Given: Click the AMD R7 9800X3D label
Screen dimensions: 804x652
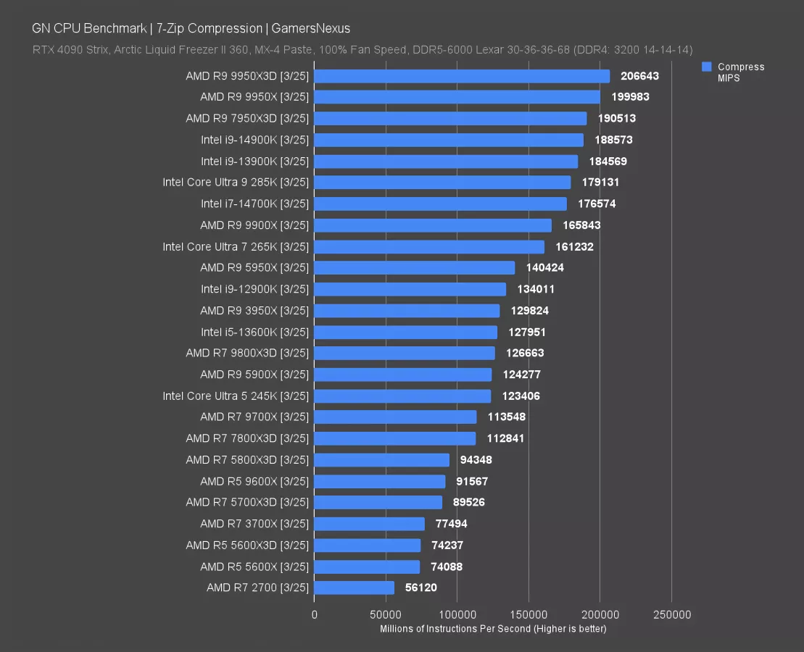Looking at the screenshot, I should pos(247,353).
